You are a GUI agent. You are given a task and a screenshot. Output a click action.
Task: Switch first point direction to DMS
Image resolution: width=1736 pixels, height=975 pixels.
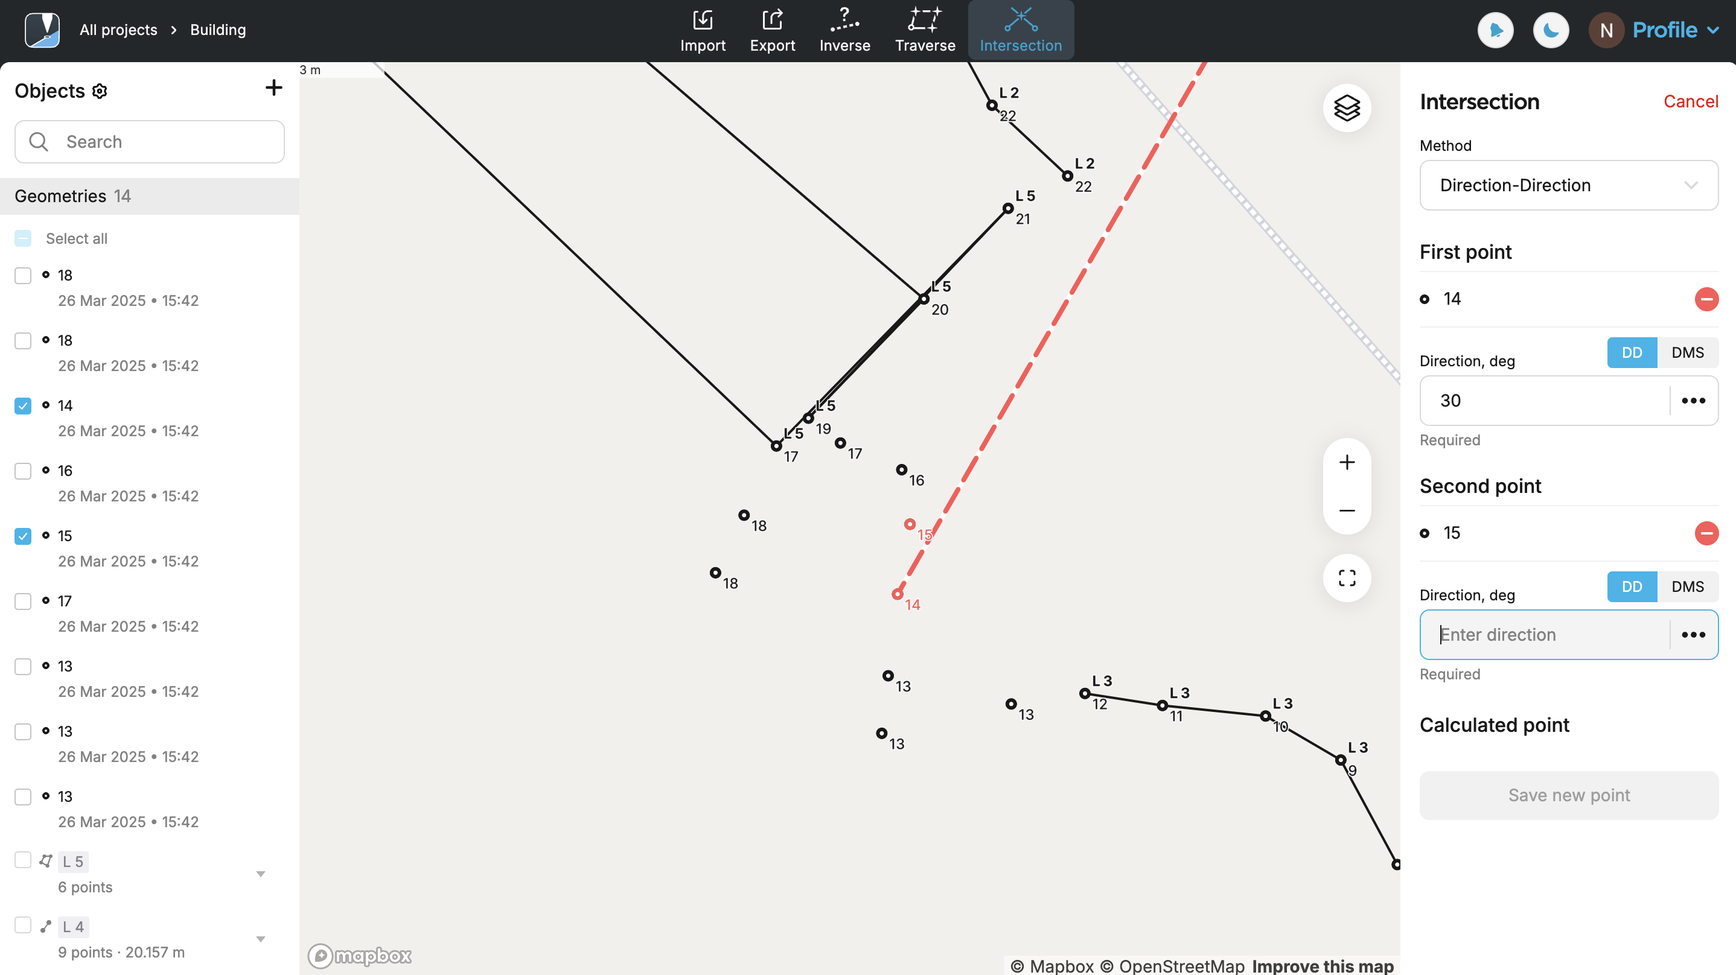(1688, 352)
